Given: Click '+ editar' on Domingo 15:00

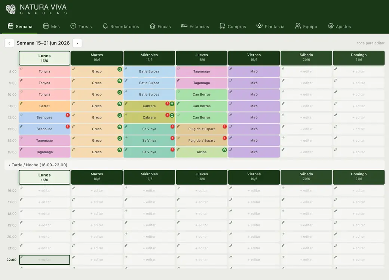Looking at the screenshot, I should pyautogui.click(x=359, y=152).
